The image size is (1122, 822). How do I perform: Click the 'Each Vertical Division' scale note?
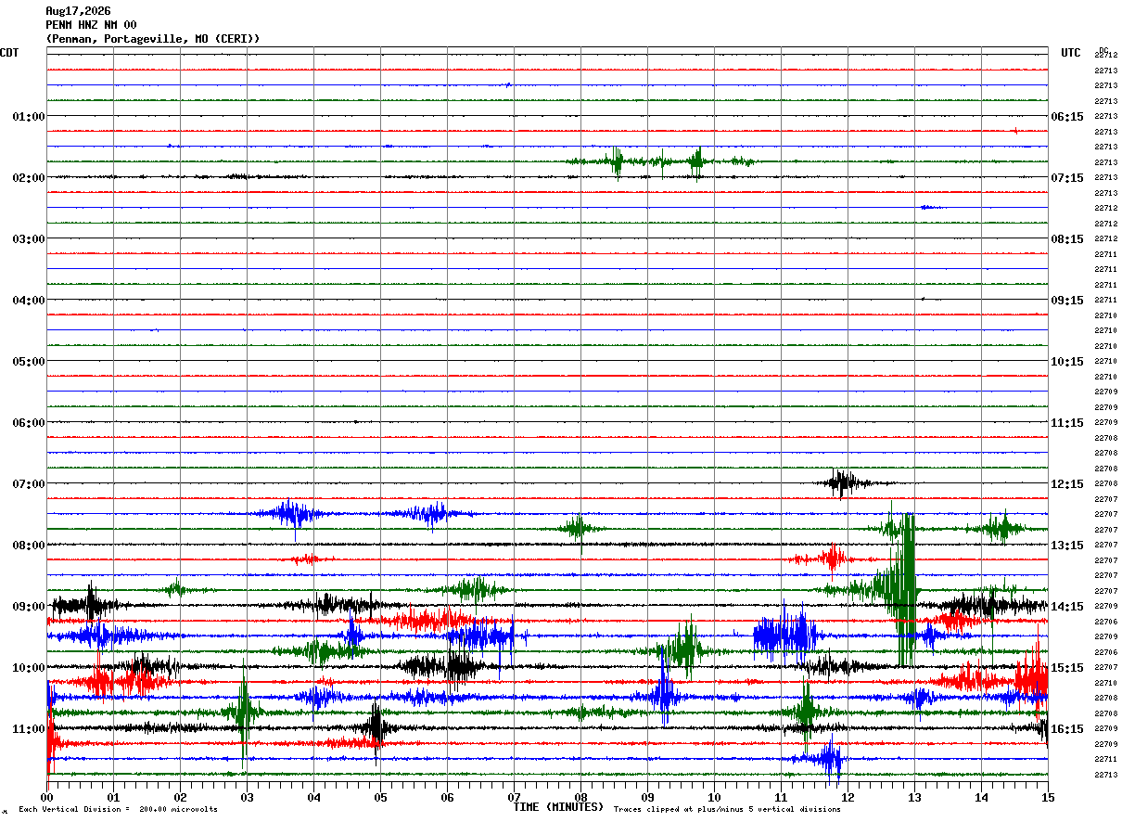(118, 809)
